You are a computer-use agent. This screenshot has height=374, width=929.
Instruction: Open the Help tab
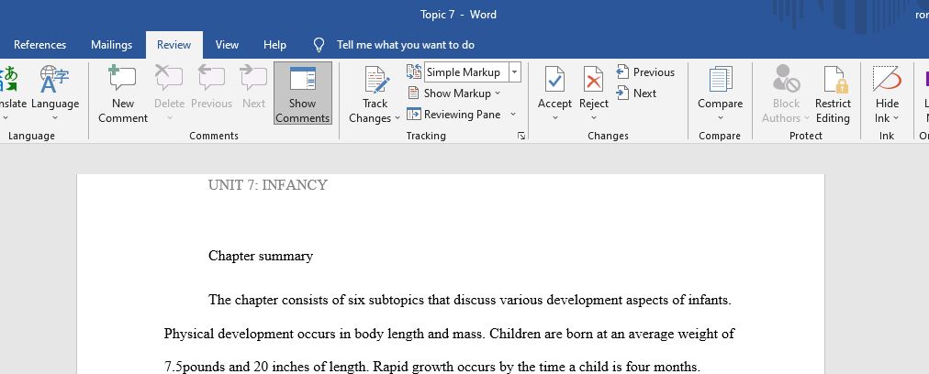274,45
